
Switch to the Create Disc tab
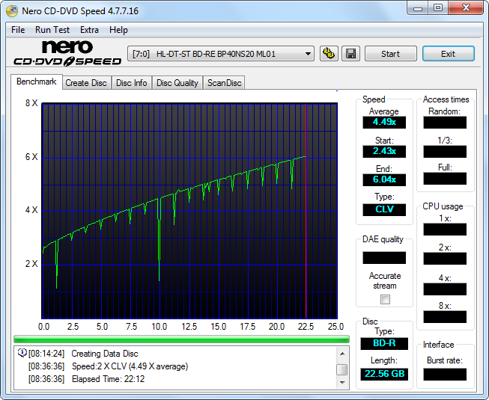tap(86, 83)
